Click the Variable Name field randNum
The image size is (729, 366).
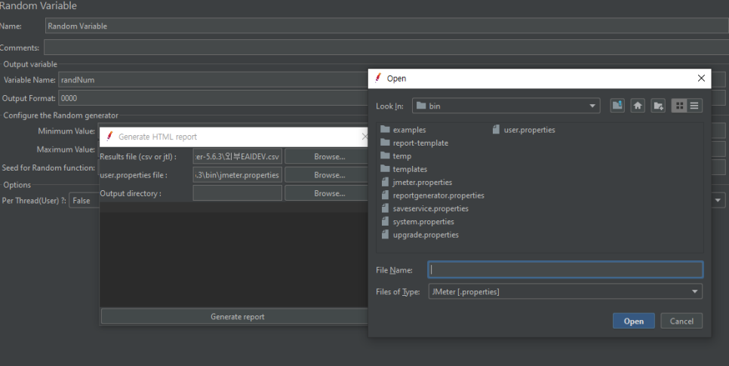click(213, 80)
